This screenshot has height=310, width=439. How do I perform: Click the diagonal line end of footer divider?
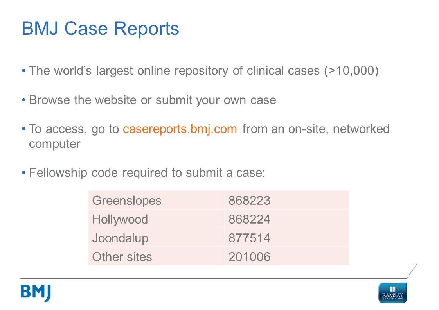click(x=412, y=271)
